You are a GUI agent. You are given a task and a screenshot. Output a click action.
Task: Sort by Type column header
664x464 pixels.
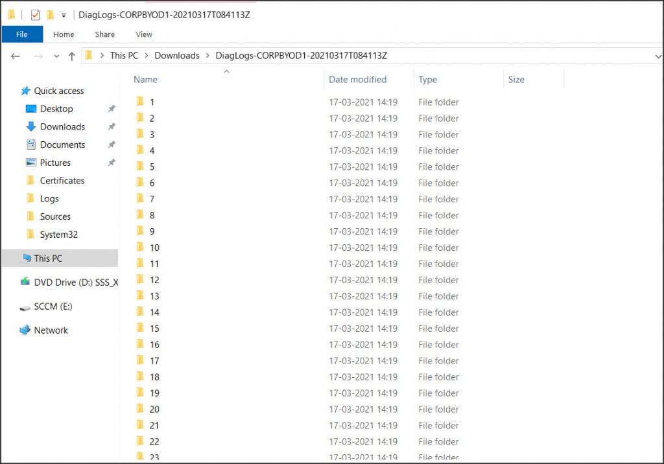(427, 80)
